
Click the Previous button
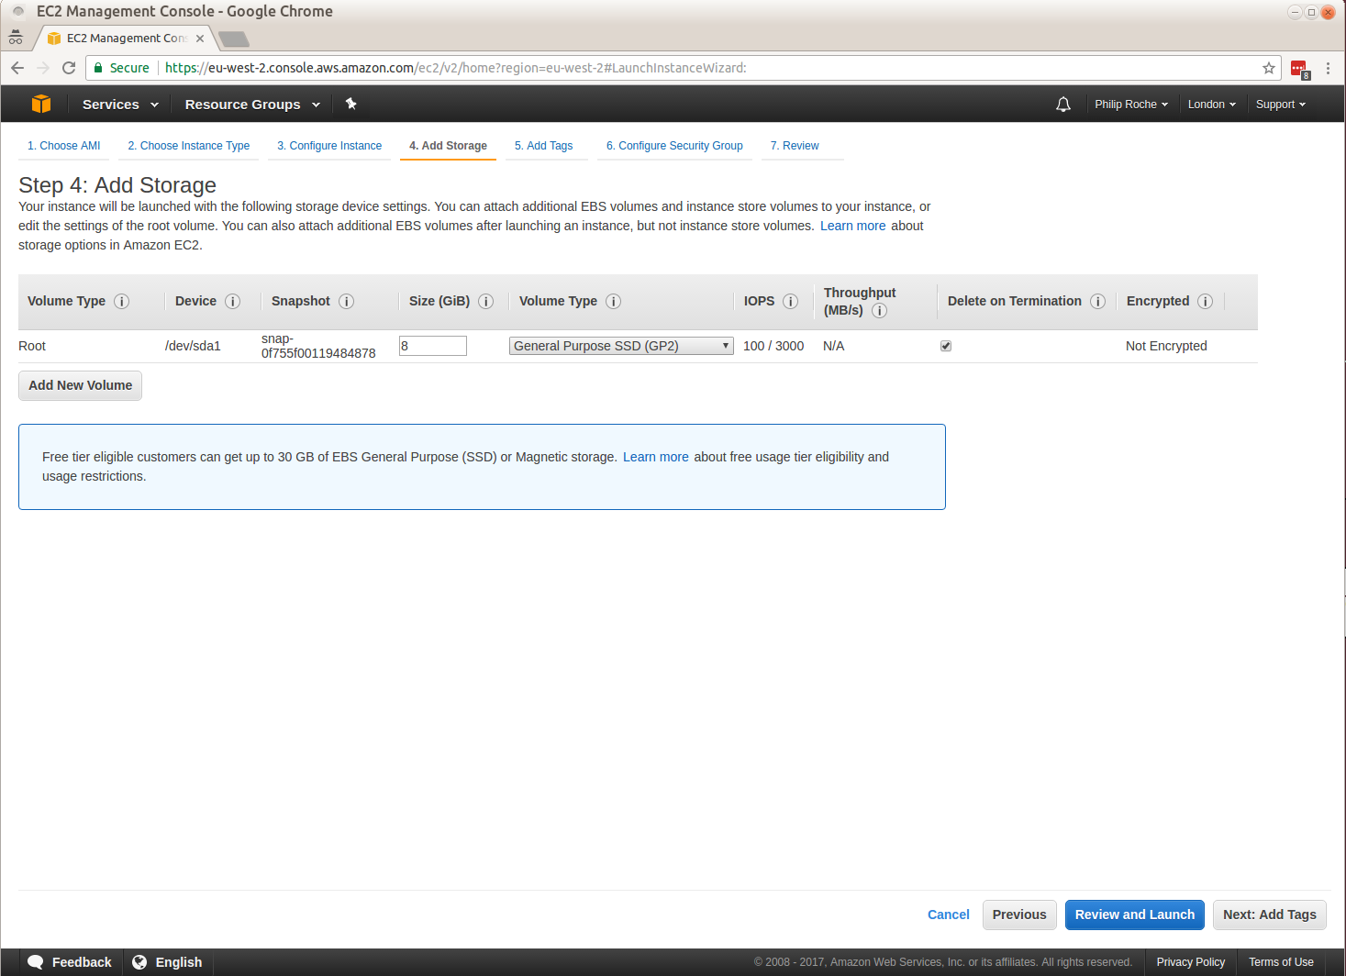pos(1019,915)
